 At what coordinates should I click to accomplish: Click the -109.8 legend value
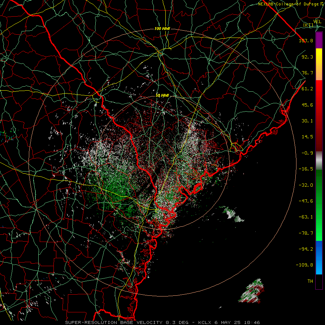304,265
